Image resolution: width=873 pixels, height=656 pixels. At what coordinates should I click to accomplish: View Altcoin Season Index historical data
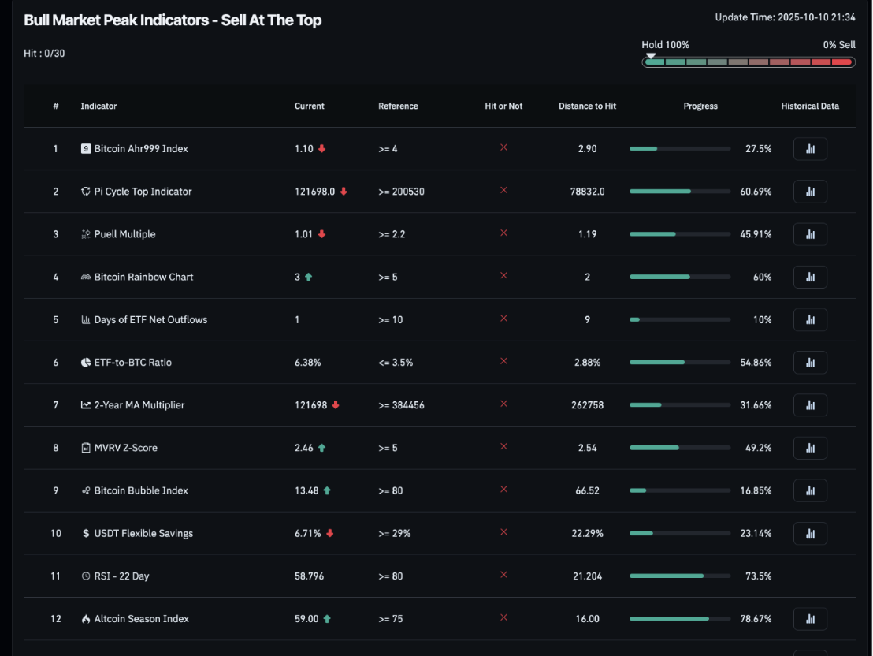810,619
